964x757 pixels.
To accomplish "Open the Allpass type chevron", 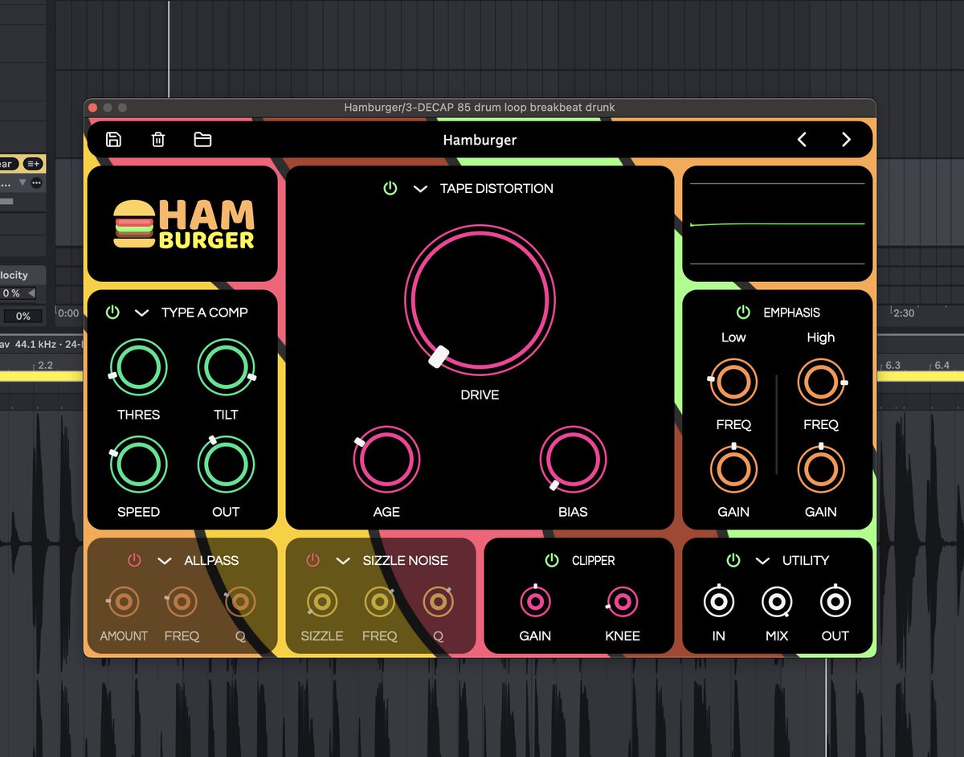I will coord(165,561).
